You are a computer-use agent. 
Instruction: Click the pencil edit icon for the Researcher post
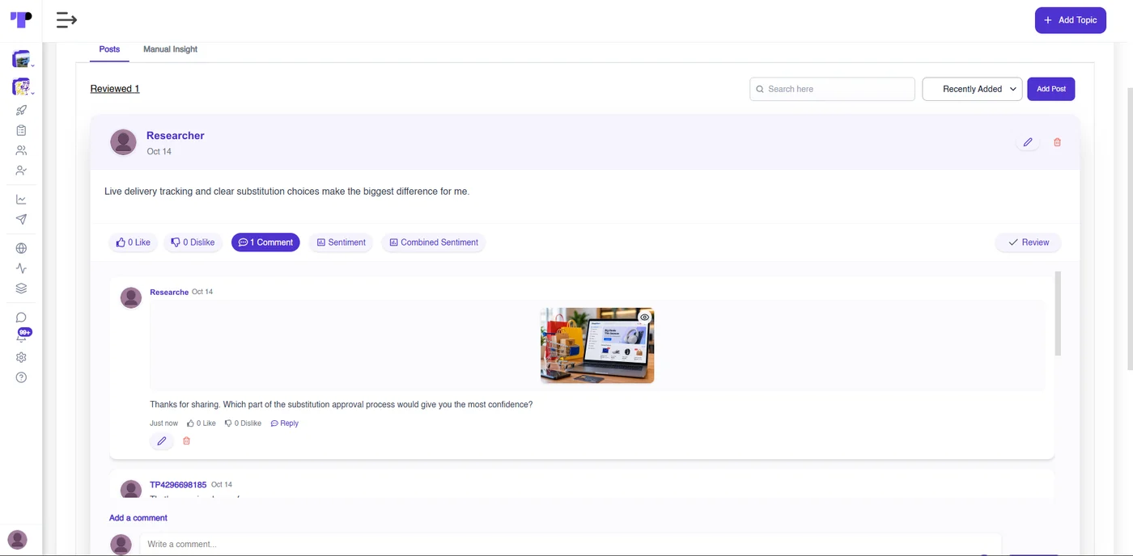click(1028, 142)
